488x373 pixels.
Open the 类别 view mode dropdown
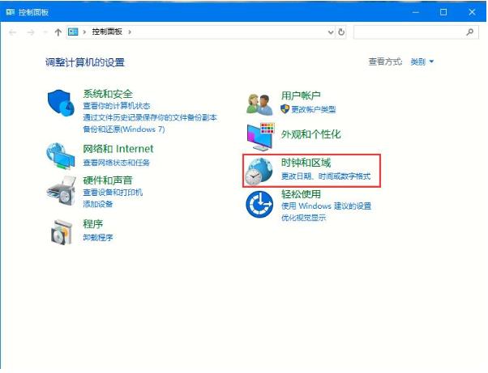click(422, 61)
